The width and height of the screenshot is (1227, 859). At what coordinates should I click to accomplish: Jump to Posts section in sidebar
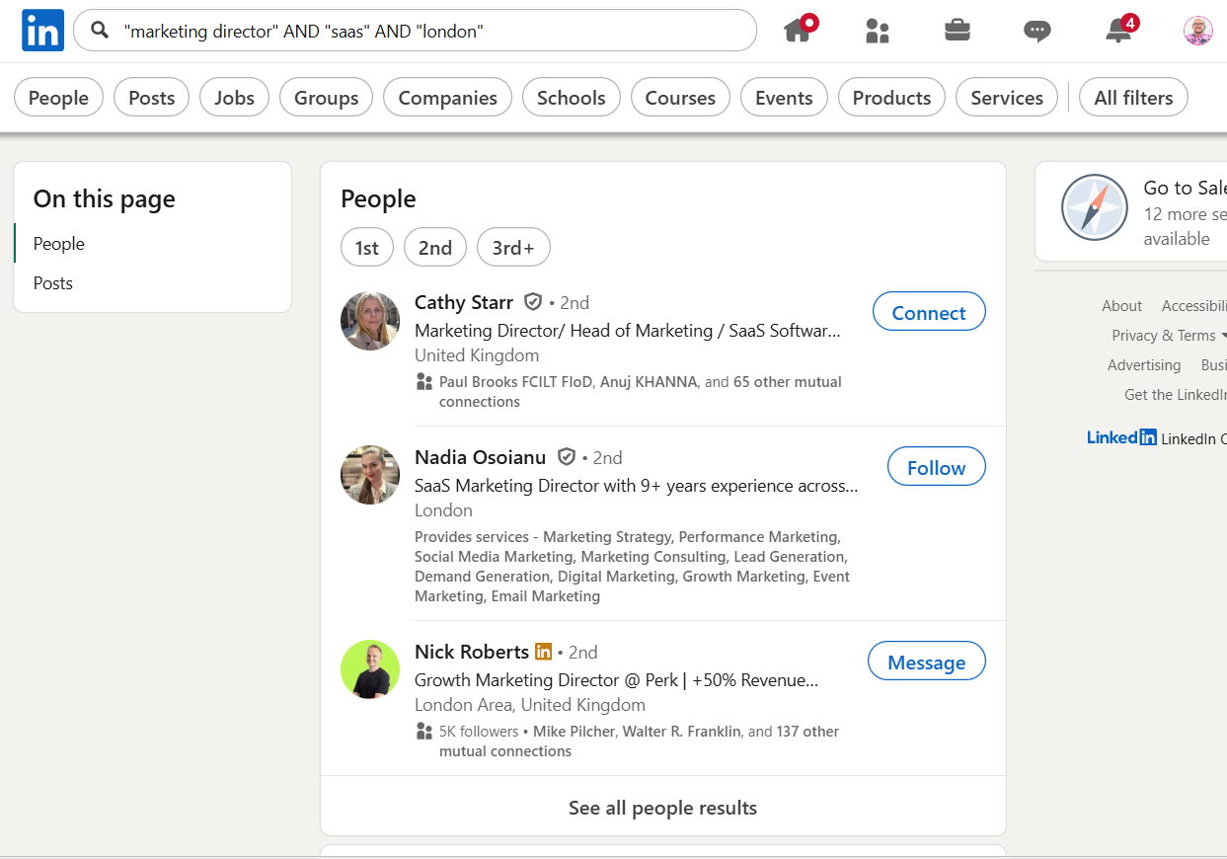tap(53, 282)
